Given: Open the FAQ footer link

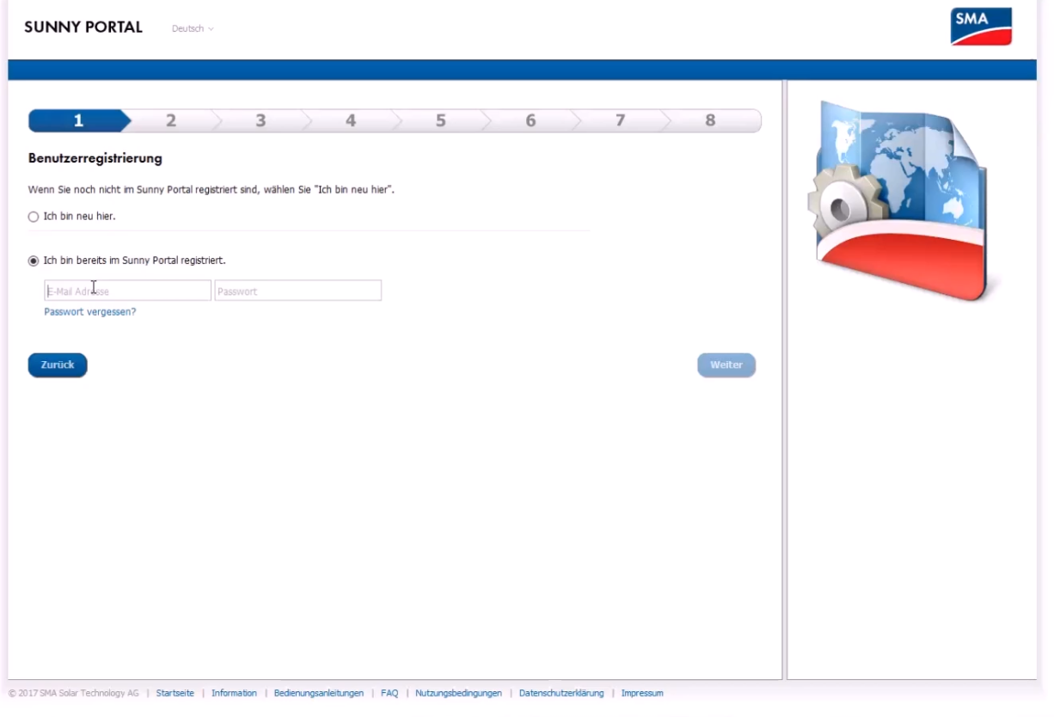Looking at the screenshot, I should tap(389, 693).
